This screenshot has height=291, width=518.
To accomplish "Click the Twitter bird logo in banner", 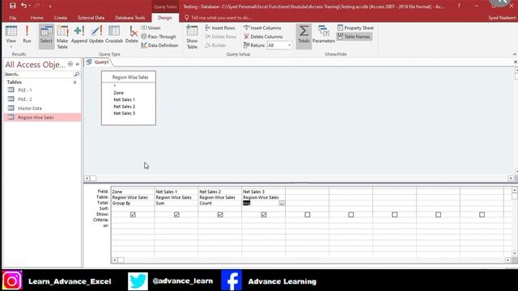I will click(138, 281).
